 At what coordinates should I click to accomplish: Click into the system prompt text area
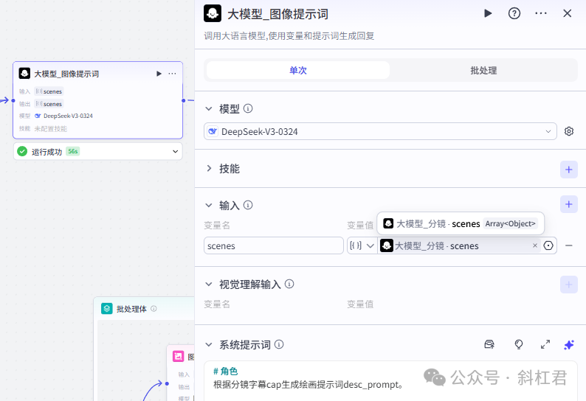(390, 381)
